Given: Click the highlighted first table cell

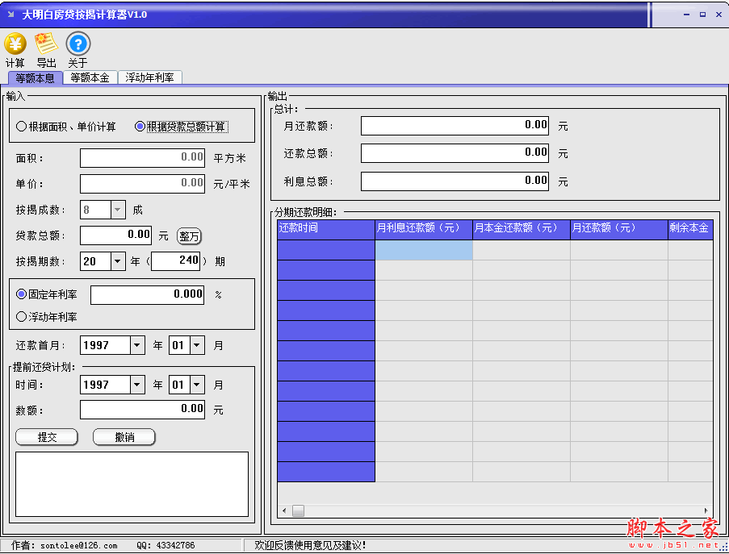Looking at the screenshot, I should [424, 250].
